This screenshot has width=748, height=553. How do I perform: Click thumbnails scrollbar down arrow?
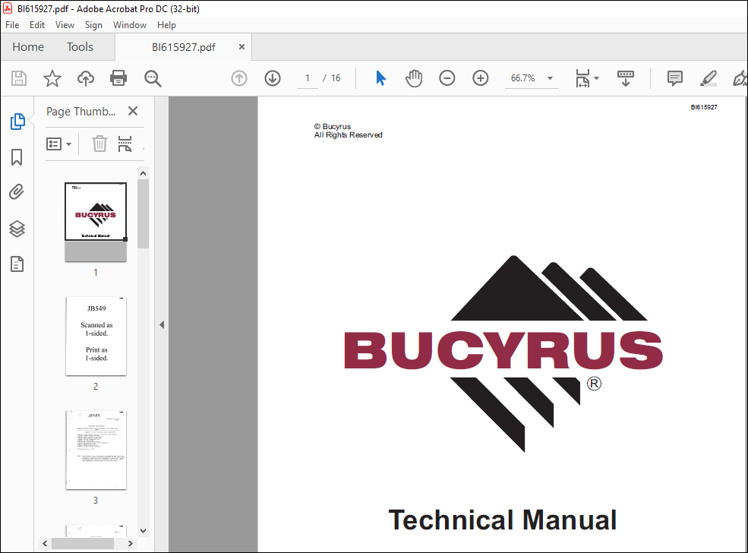[143, 530]
